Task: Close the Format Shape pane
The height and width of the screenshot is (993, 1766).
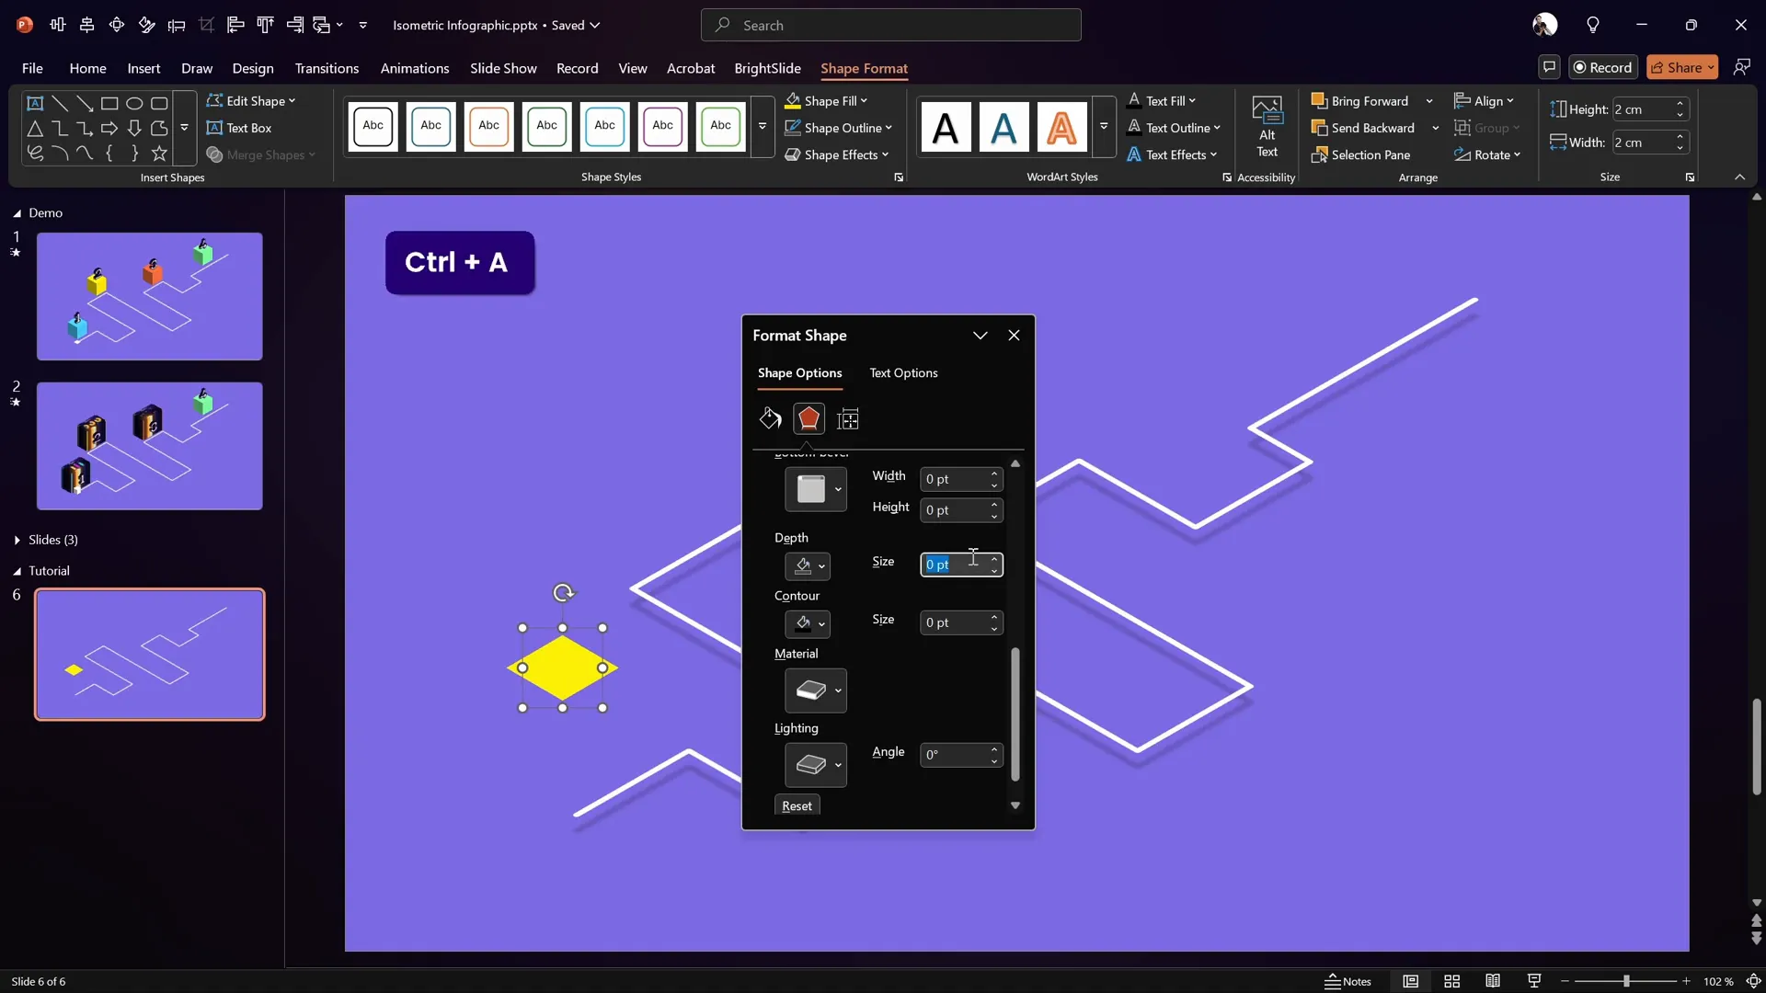Action: pos(1014,336)
